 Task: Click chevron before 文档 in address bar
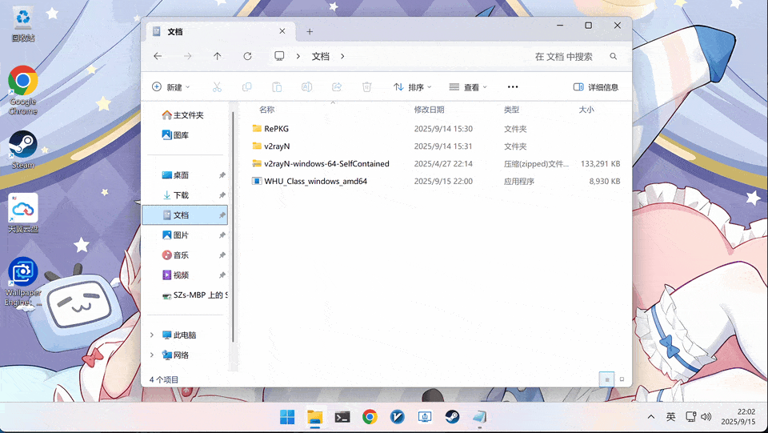click(298, 56)
